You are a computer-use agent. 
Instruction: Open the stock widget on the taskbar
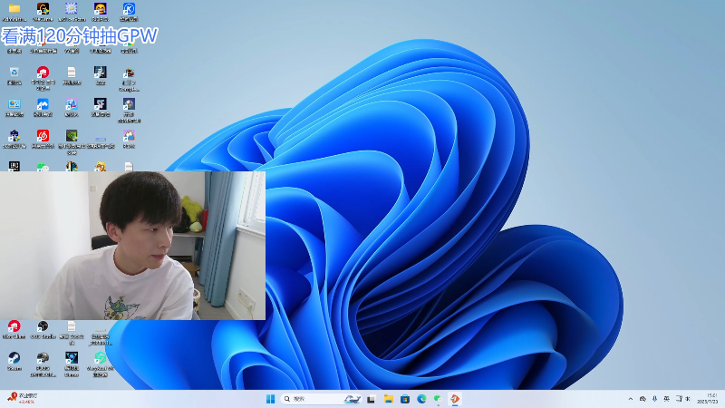point(22,398)
